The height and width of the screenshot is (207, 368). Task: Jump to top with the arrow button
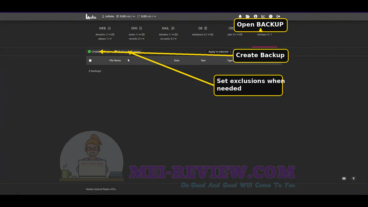click(354, 179)
